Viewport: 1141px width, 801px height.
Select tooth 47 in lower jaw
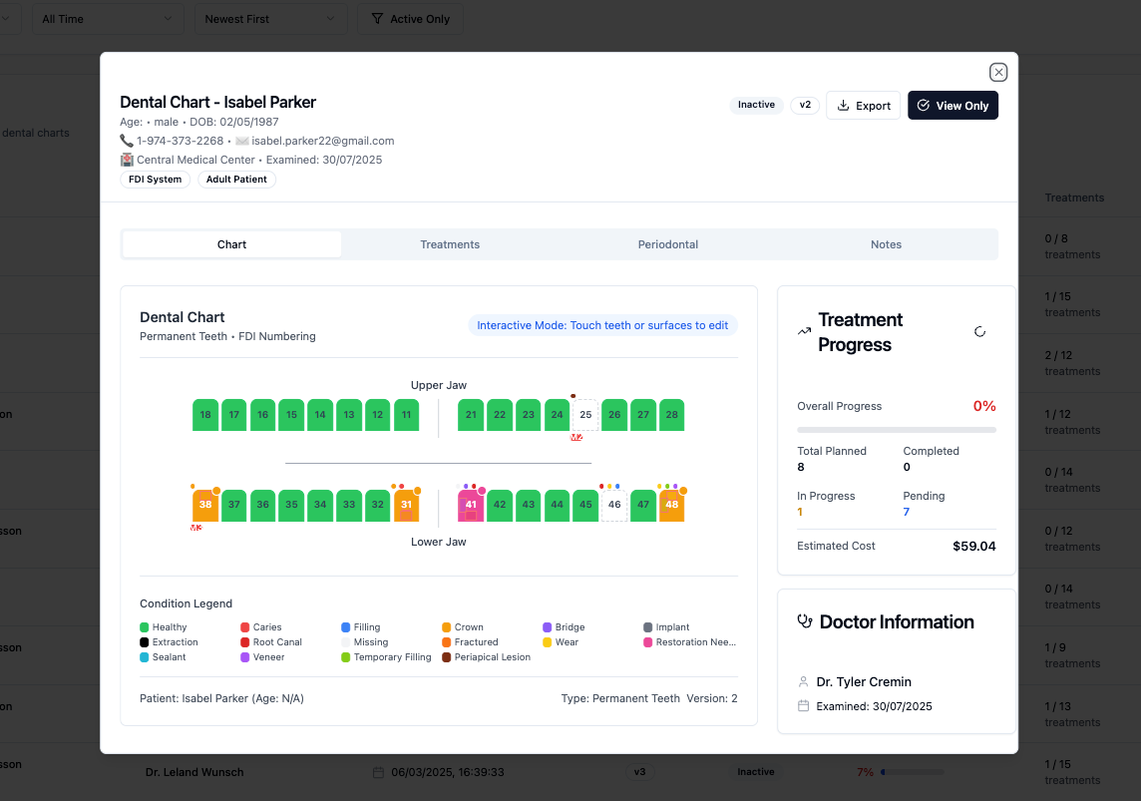pyautogui.click(x=643, y=505)
